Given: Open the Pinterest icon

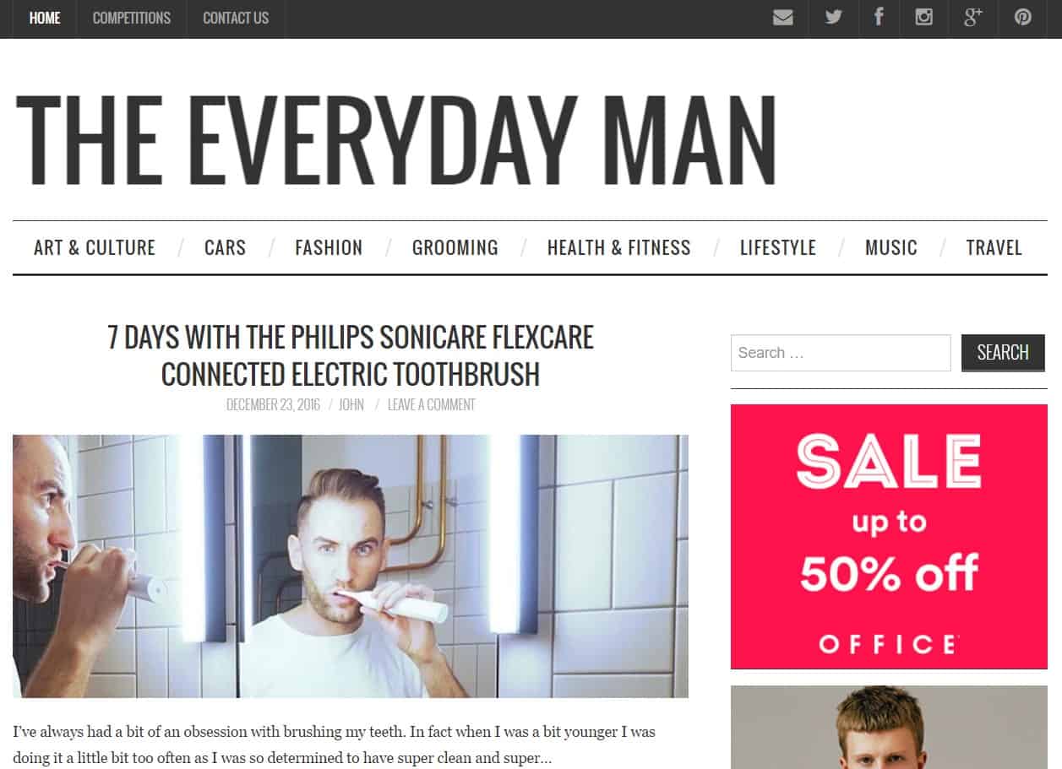Looking at the screenshot, I should [x=1023, y=18].
